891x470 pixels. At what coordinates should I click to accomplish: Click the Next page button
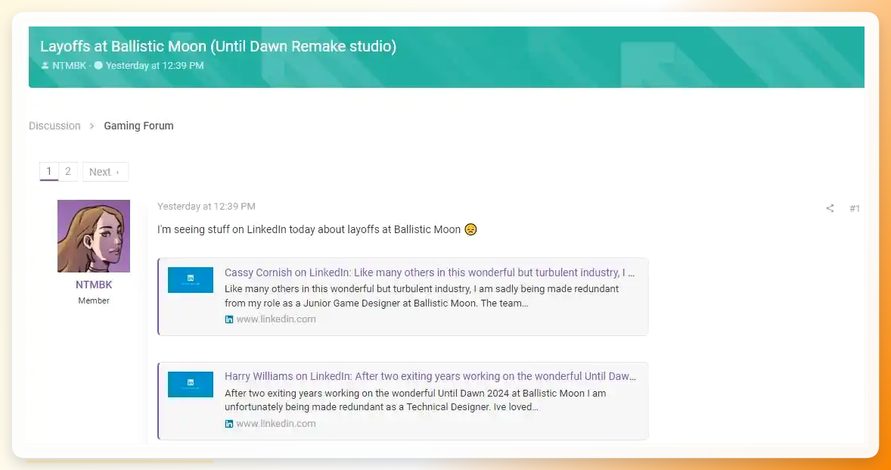tap(105, 172)
